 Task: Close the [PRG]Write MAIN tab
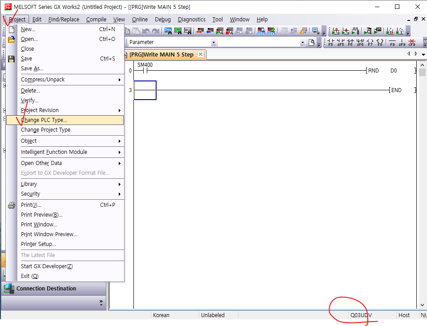(x=201, y=54)
